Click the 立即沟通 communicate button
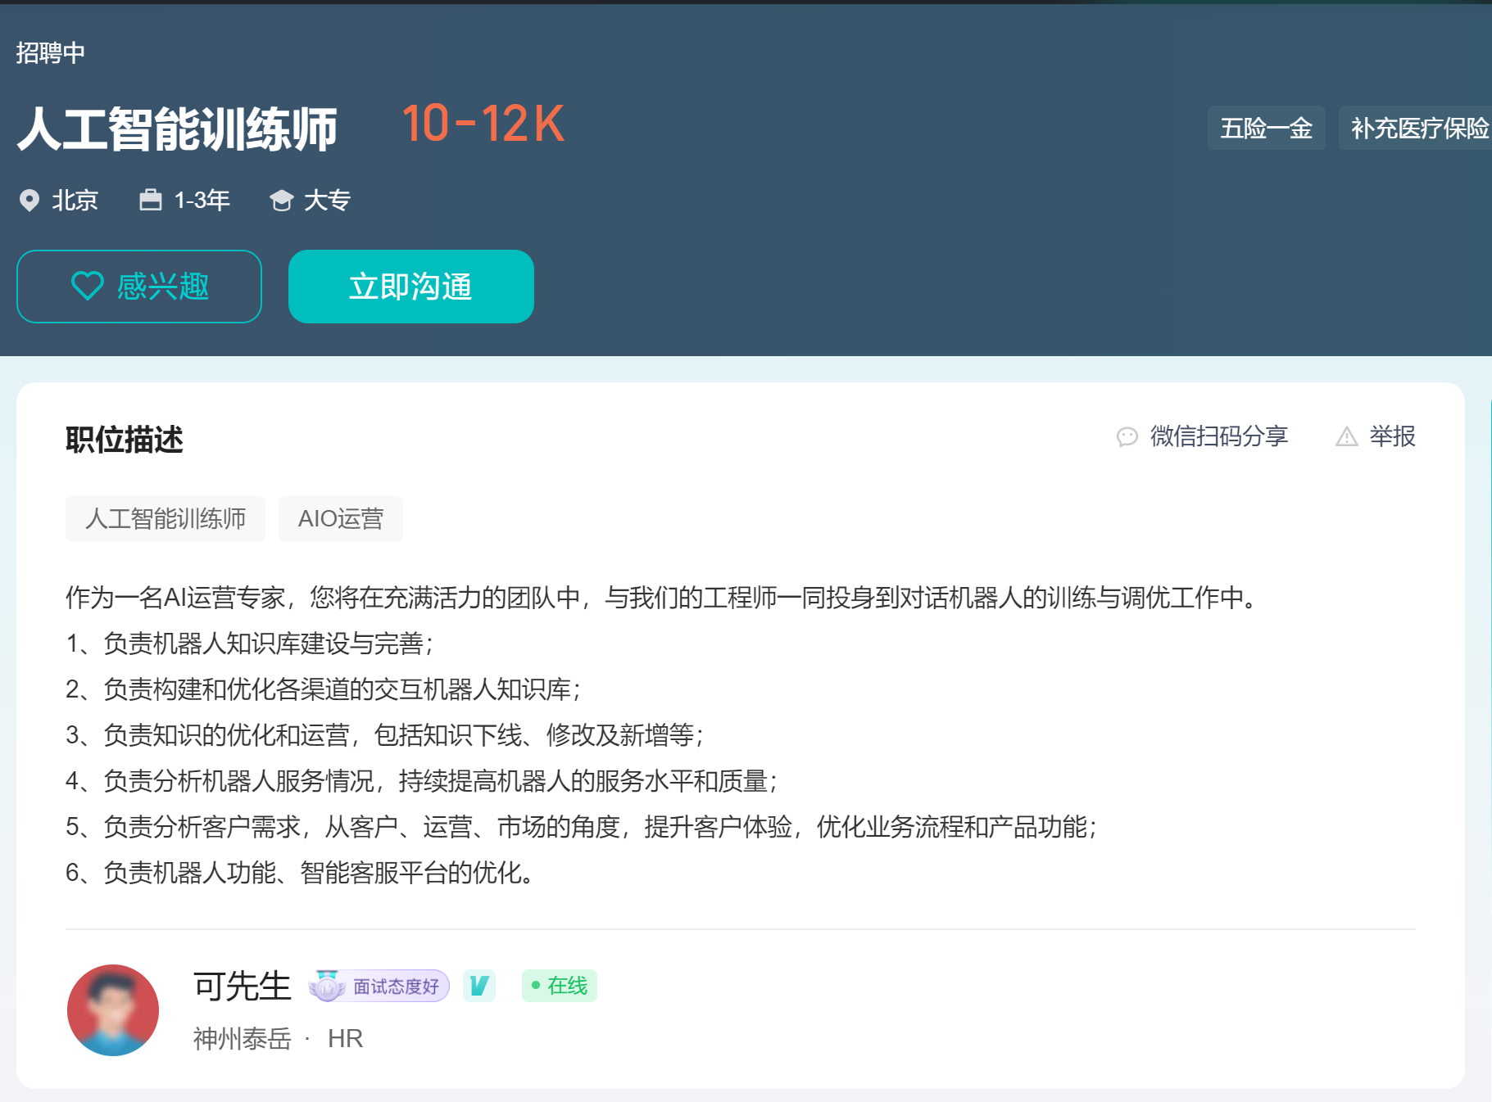The height and width of the screenshot is (1102, 1492). 410,286
